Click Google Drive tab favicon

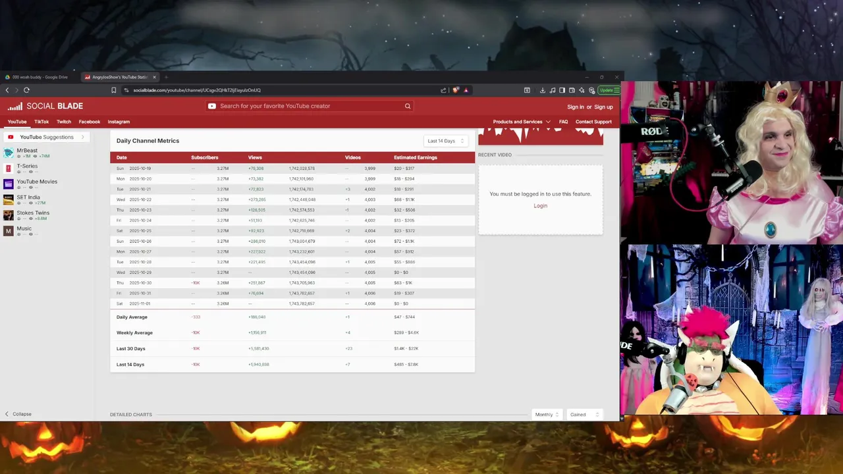click(8, 77)
